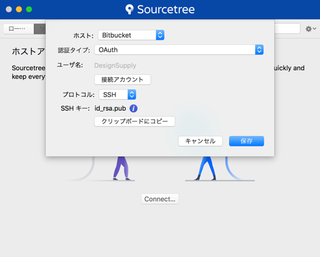The image size is (320, 257).
Task: Open the 認証タイプ dropdown showing OAuth
Action: [x=179, y=50]
